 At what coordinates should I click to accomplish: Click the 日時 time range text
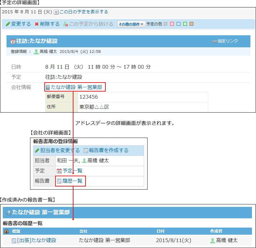point(98,67)
